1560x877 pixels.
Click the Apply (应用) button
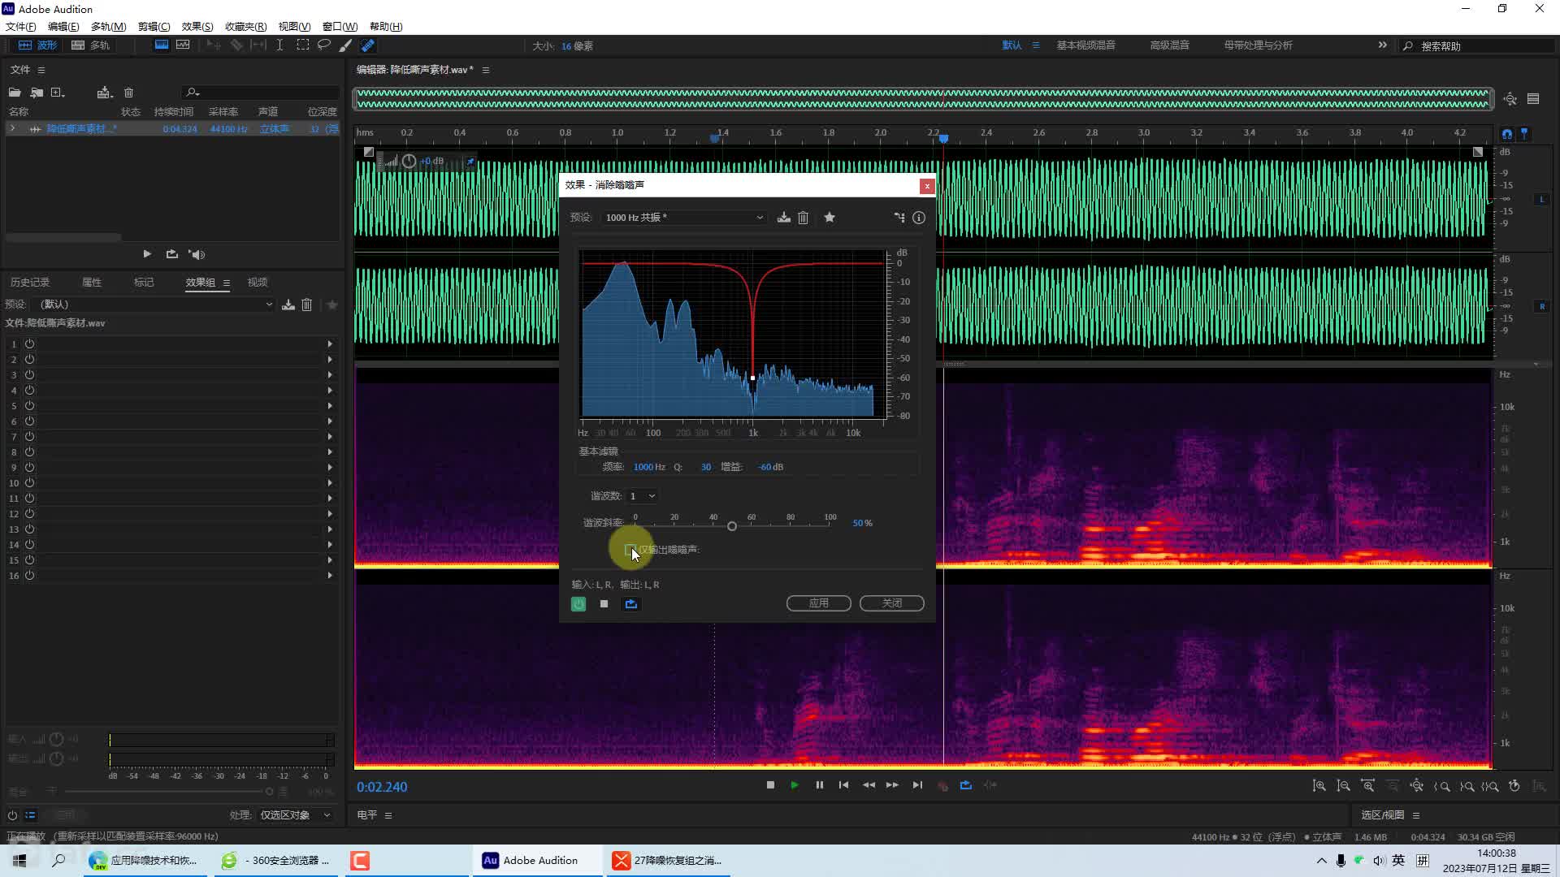(x=818, y=603)
